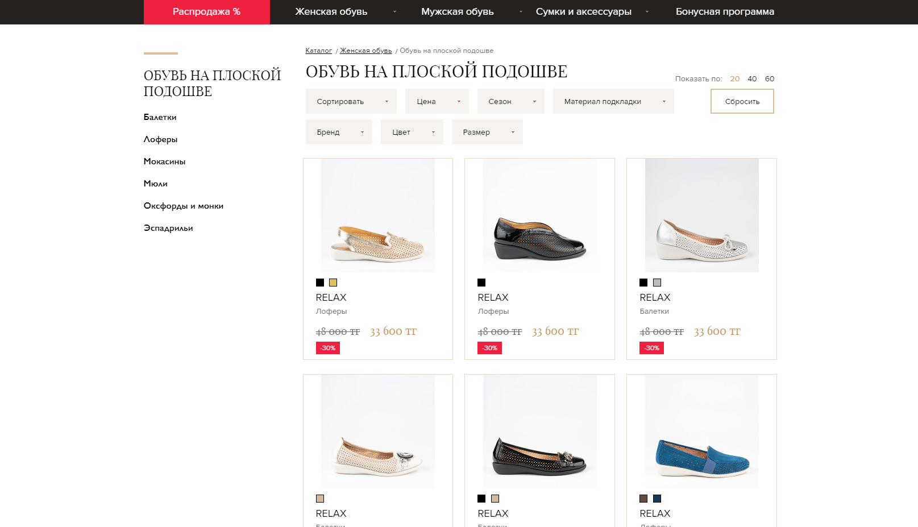Select Лоферы category in sidebar

[x=161, y=139]
